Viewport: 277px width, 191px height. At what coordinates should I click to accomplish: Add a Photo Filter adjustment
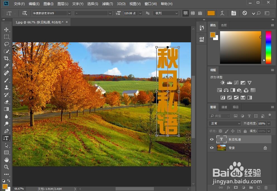[x=239, y=90]
